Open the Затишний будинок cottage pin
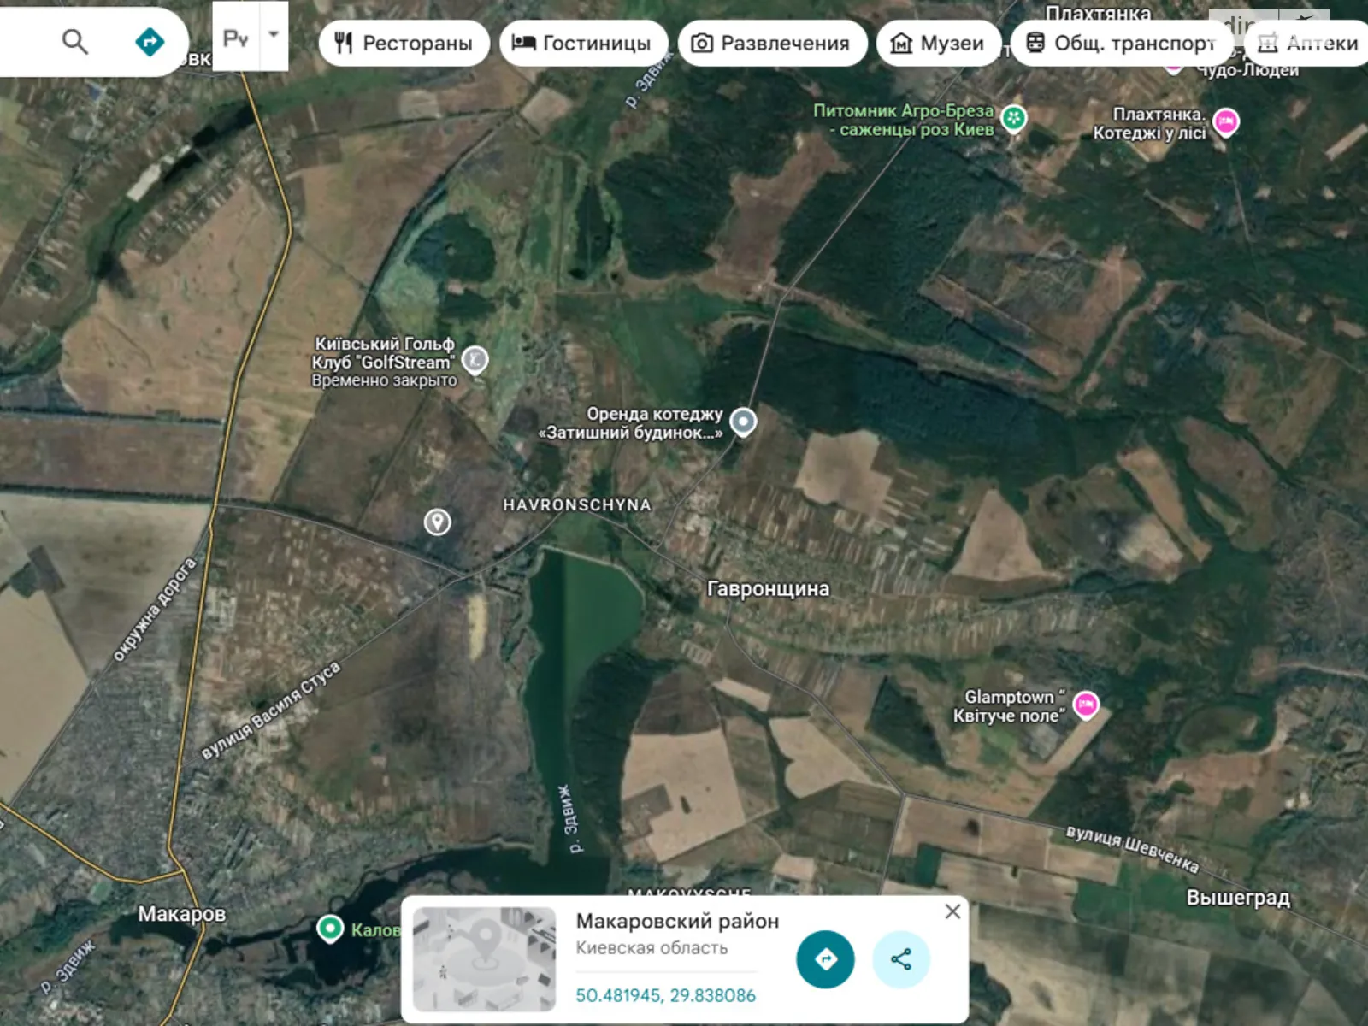 tap(743, 422)
